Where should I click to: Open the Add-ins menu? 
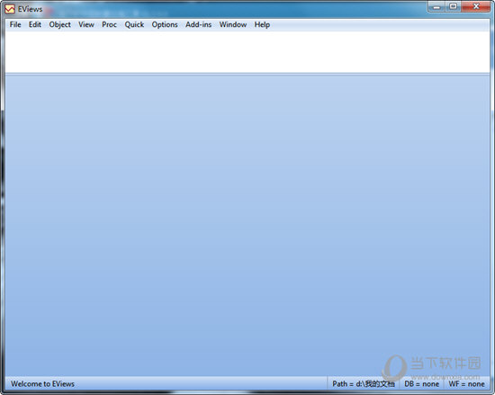(x=198, y=24)
